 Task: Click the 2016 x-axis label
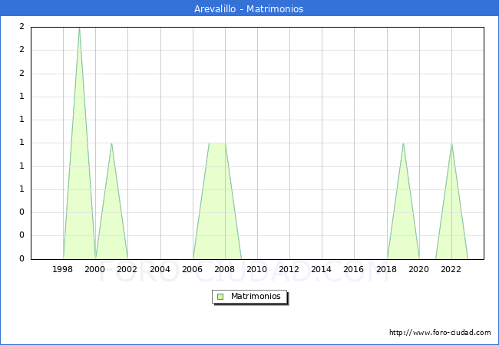(353, 269)
